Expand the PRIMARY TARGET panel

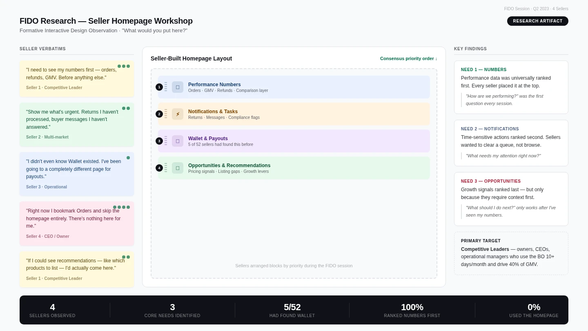tap(511, 253)
